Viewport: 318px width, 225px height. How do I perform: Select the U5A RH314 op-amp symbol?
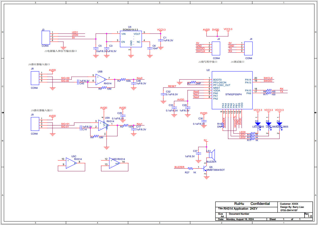point(104,125)
